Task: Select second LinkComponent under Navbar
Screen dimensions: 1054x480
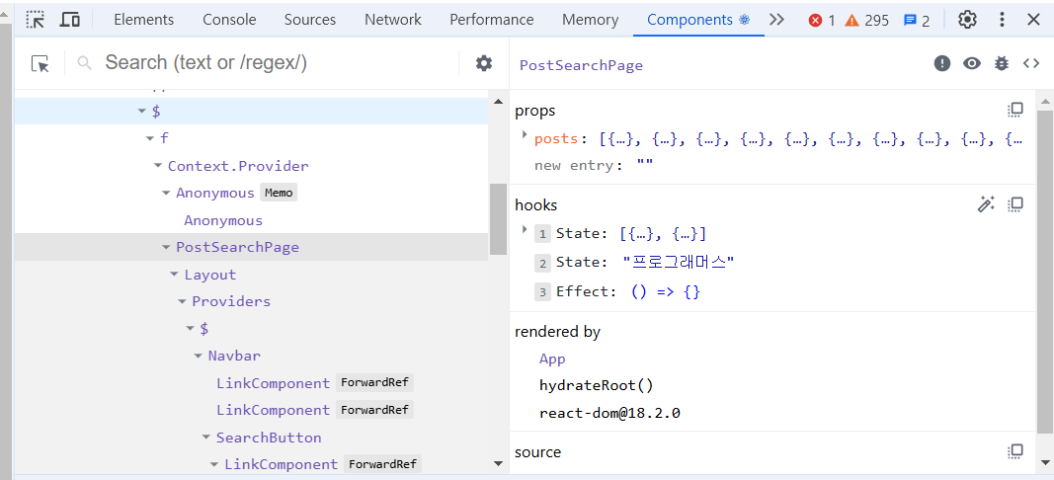Action: point(273,410)
